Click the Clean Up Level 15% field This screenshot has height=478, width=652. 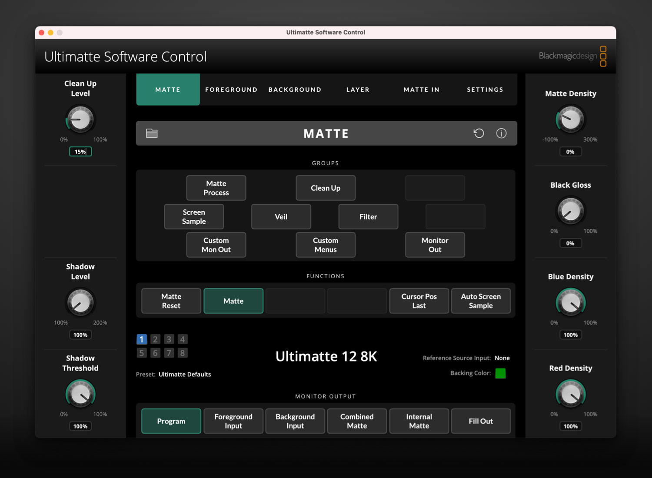pyautogui.click(x=80, y=152)
